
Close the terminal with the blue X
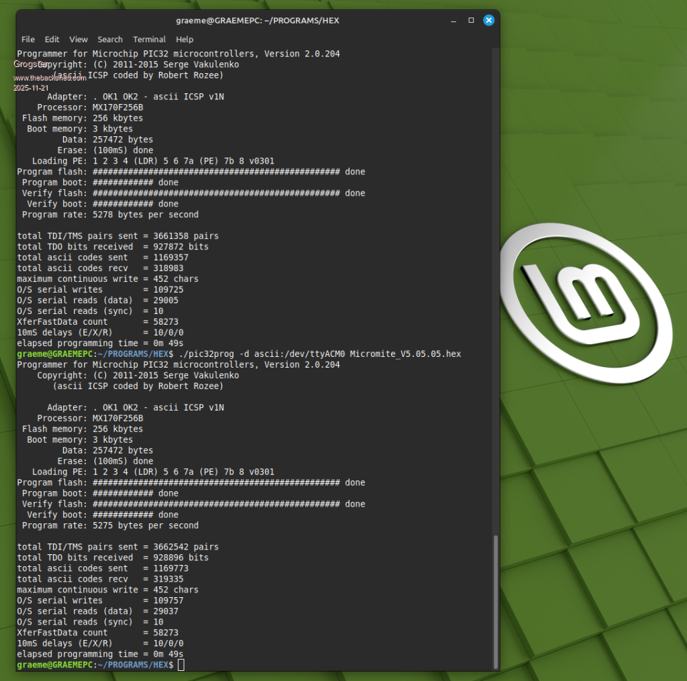[489, 20]
